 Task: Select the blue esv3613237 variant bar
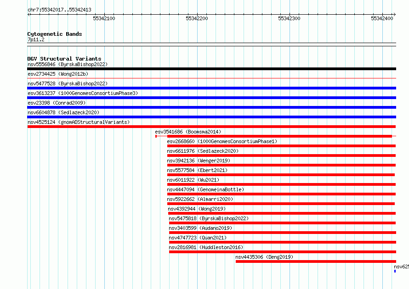(x=211, y=98)
